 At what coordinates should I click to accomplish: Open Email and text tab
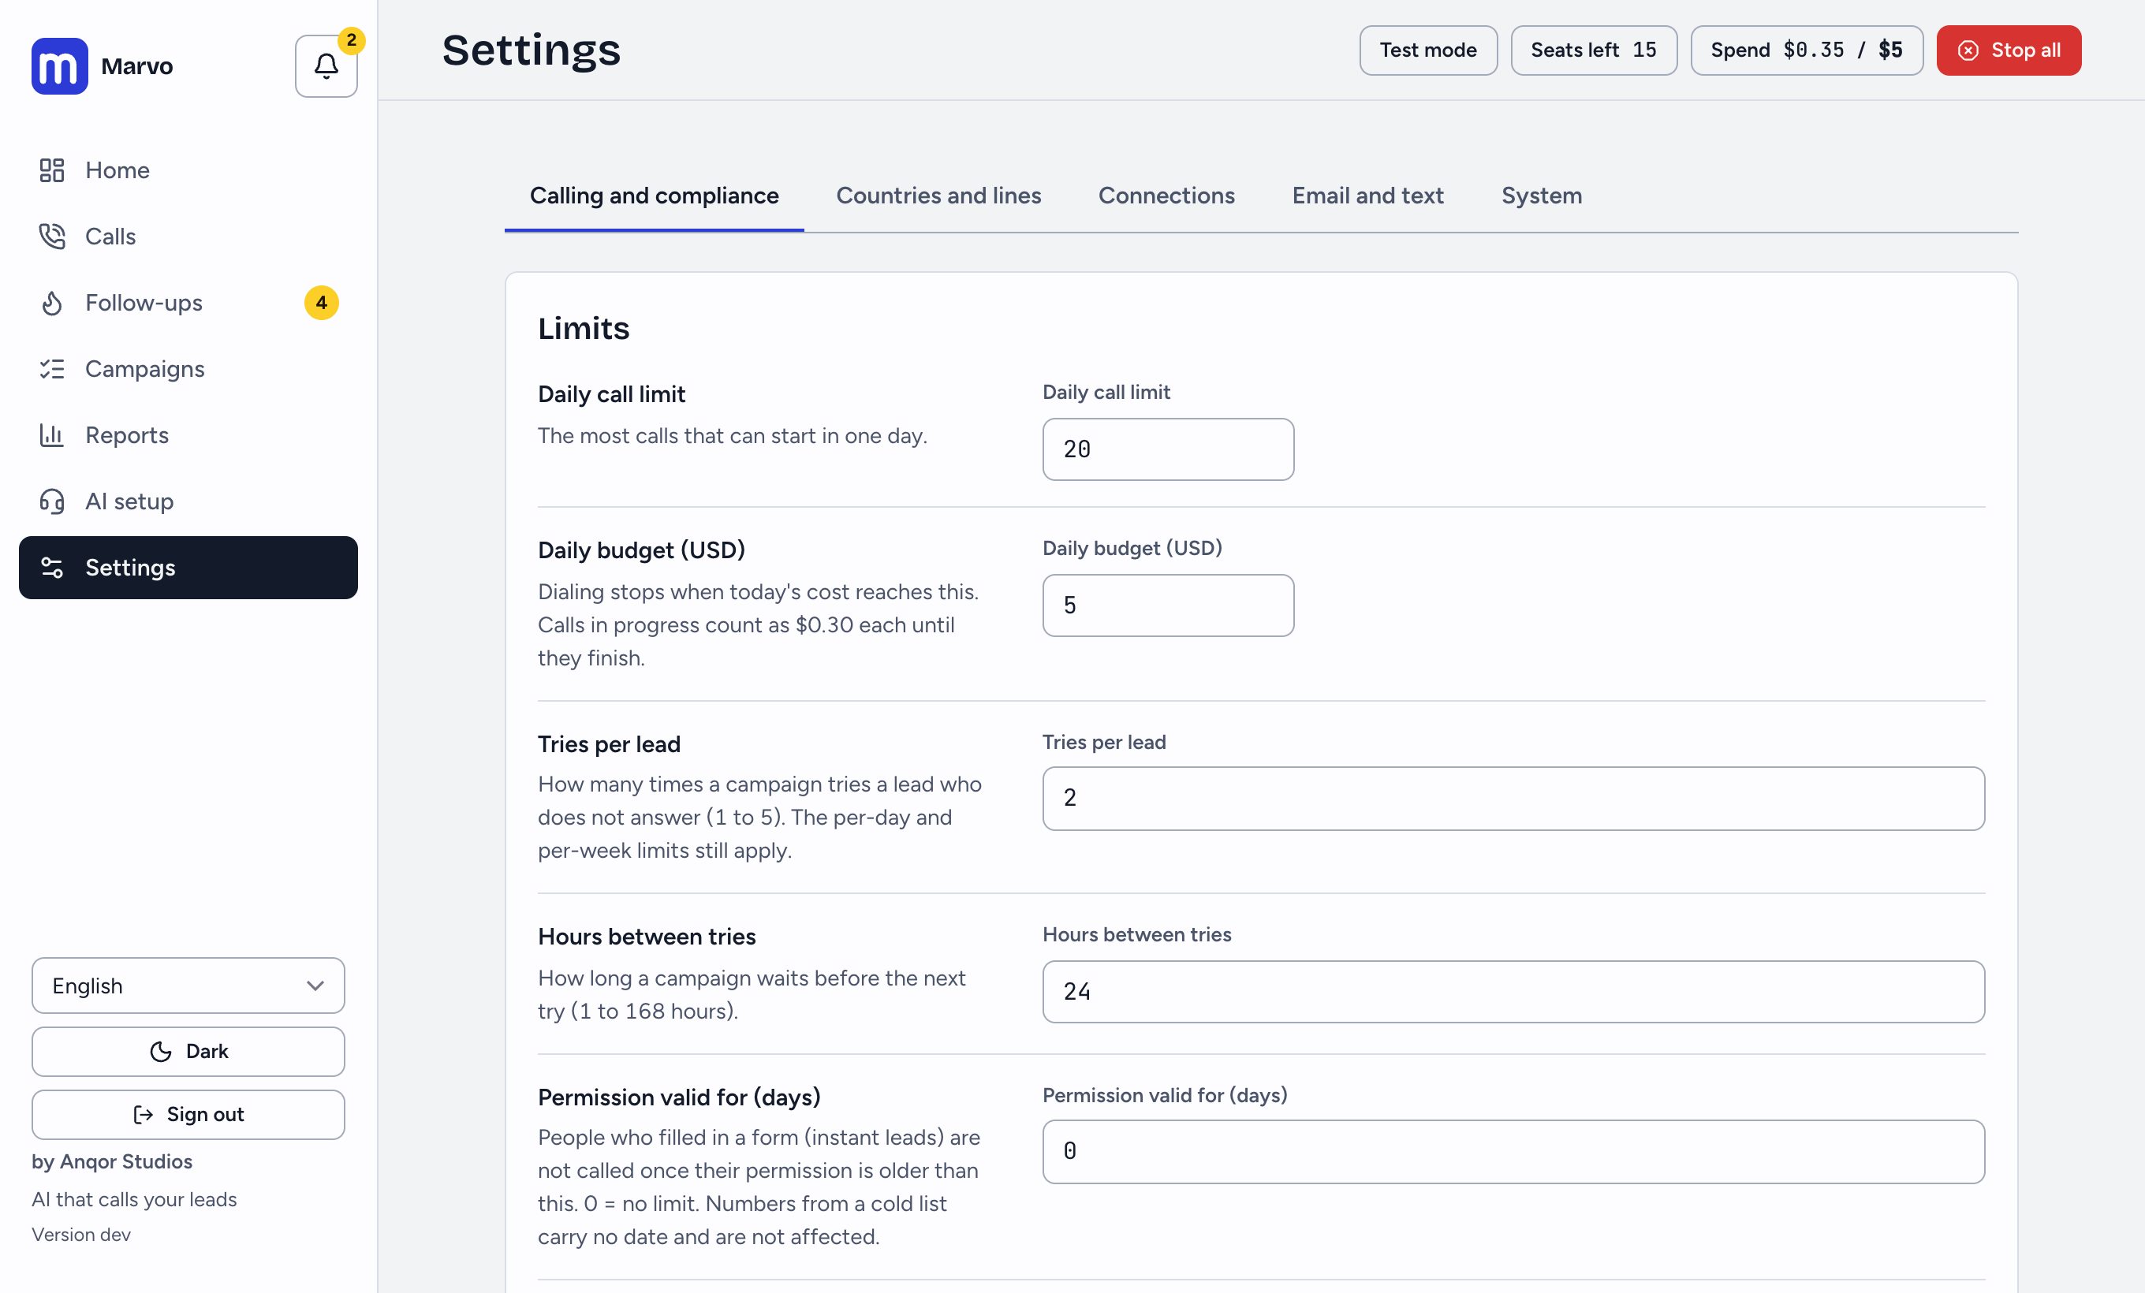[x=1367, y=196]
